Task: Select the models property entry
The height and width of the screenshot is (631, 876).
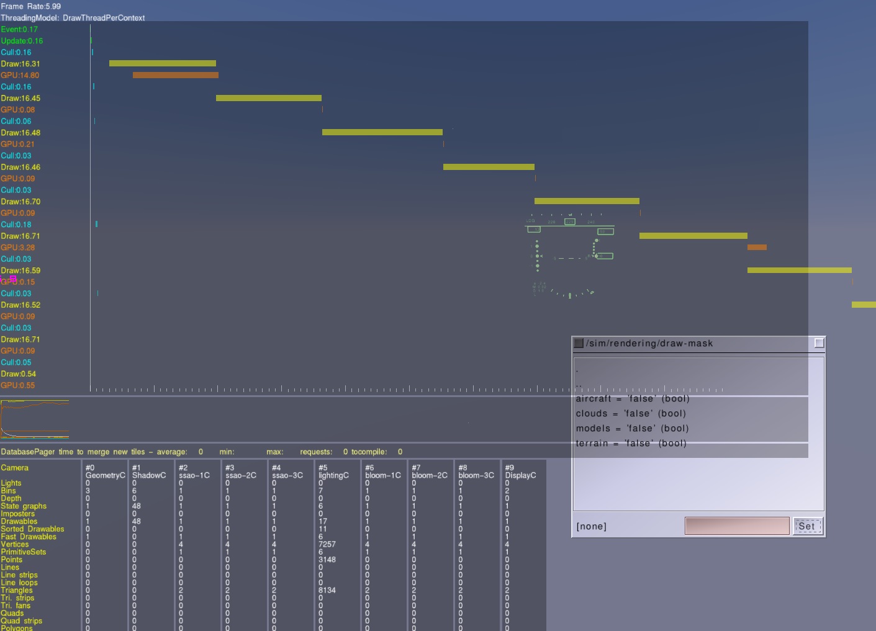Action: pyautogui.click(x=632, y=429)
